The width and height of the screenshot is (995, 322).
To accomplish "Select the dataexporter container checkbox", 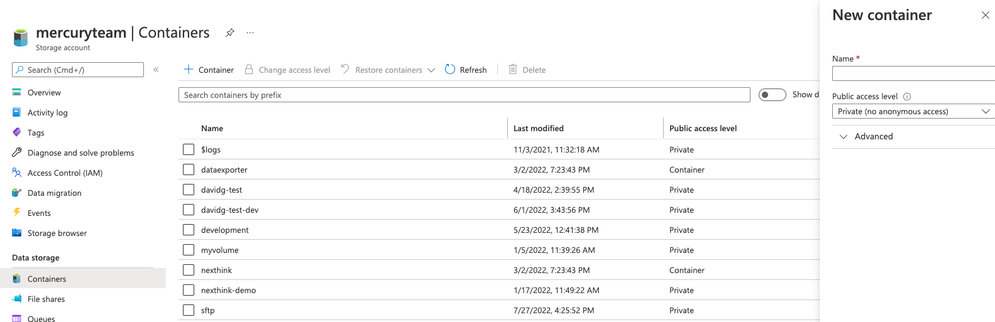I will (189, 169).
